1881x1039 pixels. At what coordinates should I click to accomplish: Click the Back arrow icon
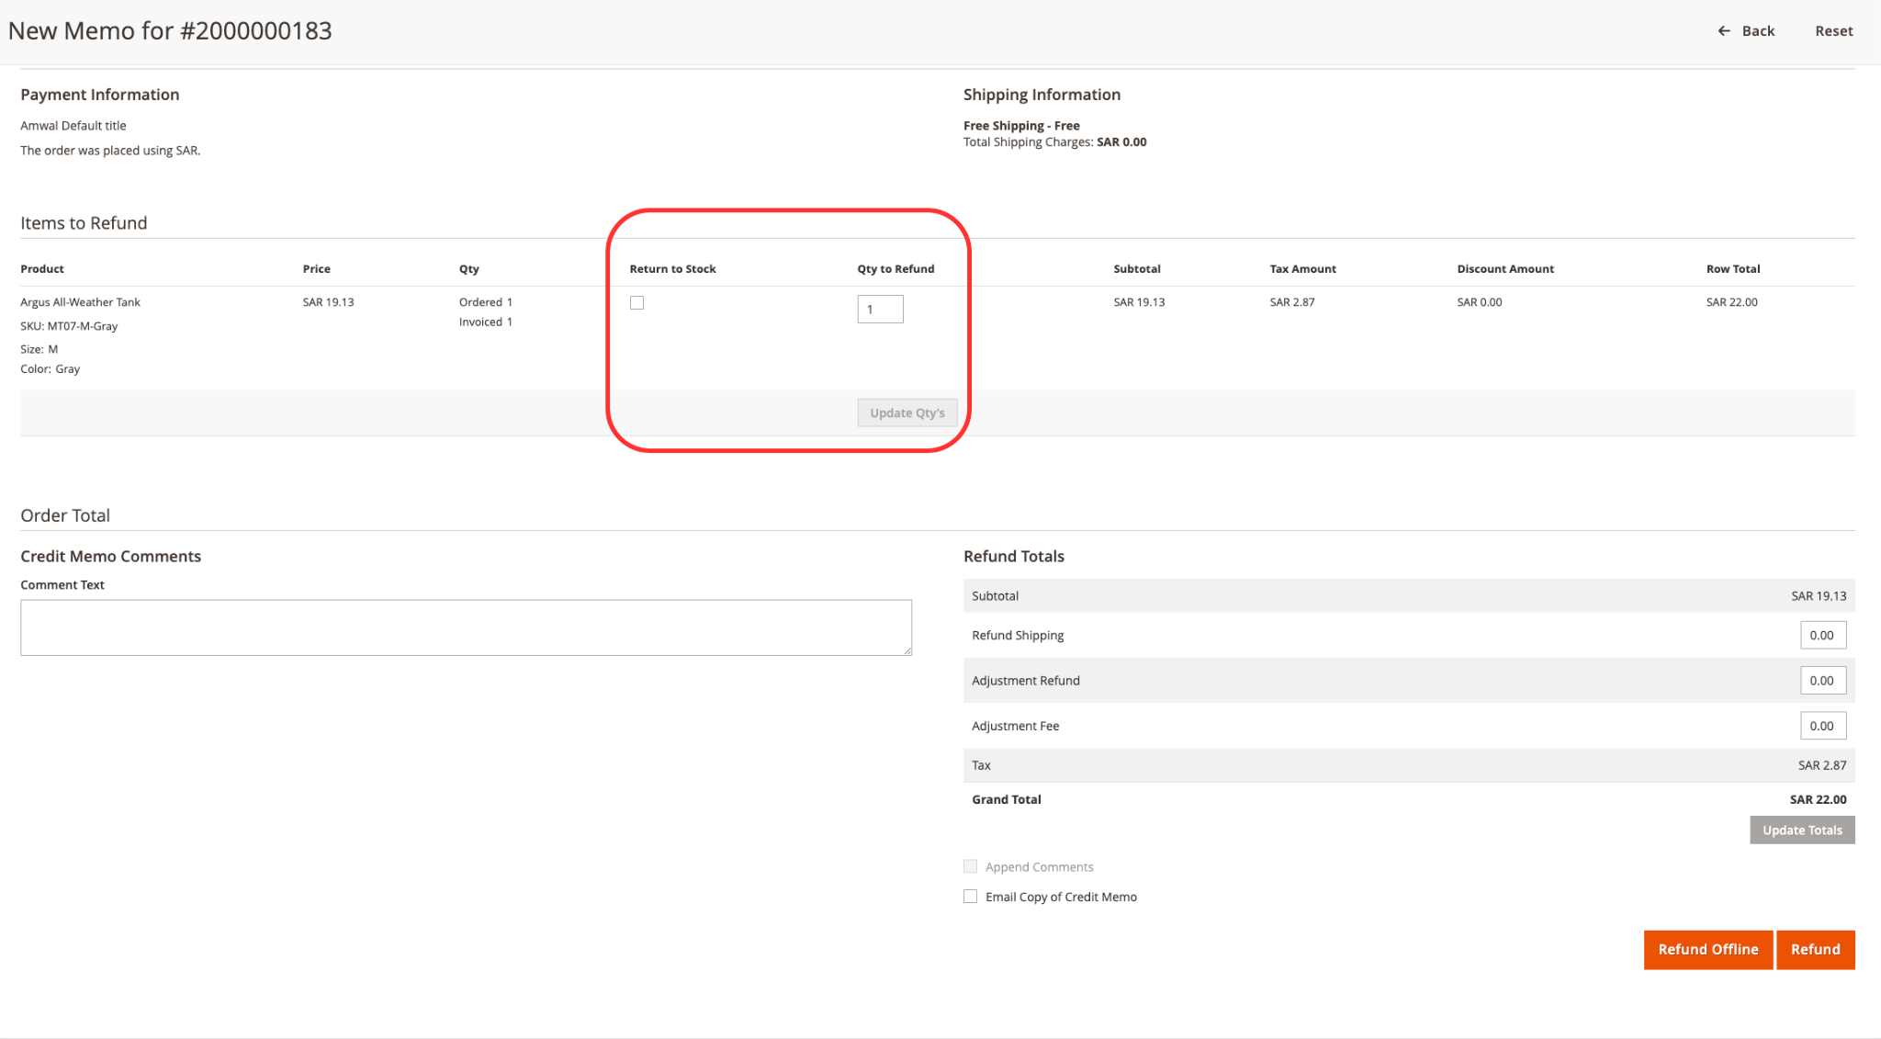pos(1724,31)
